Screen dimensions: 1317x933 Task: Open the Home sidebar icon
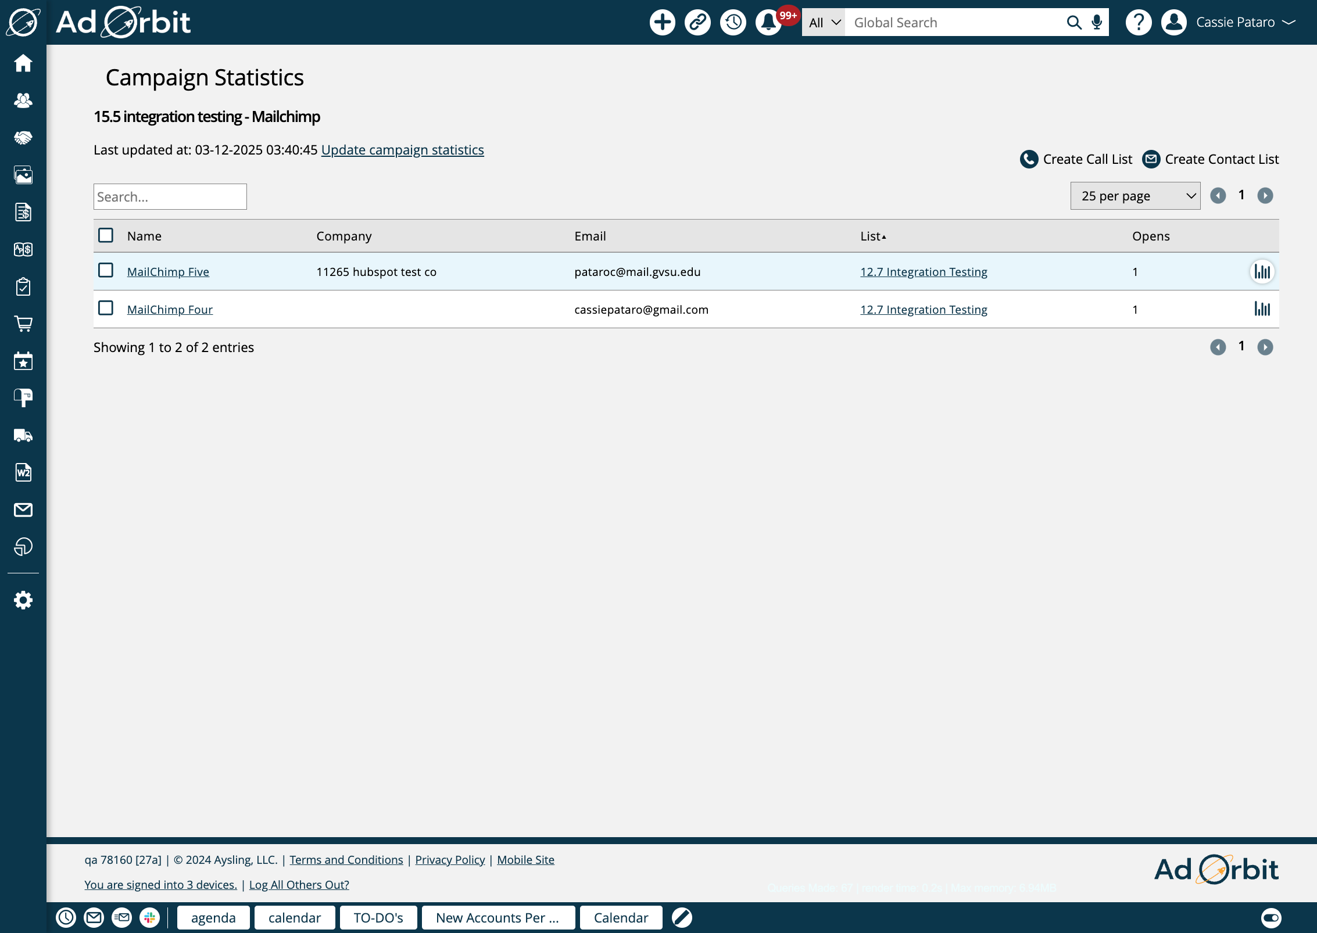[23, 63]
